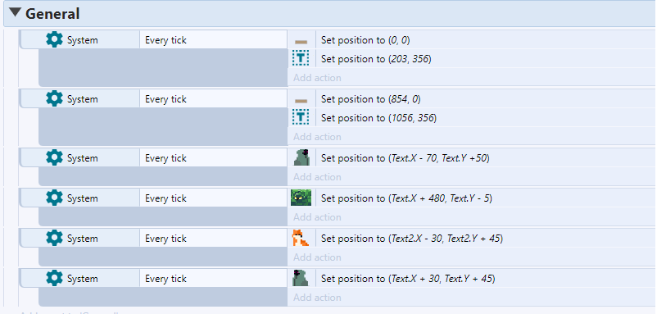Click Add action below the fox sprite action

pos(317,257)
